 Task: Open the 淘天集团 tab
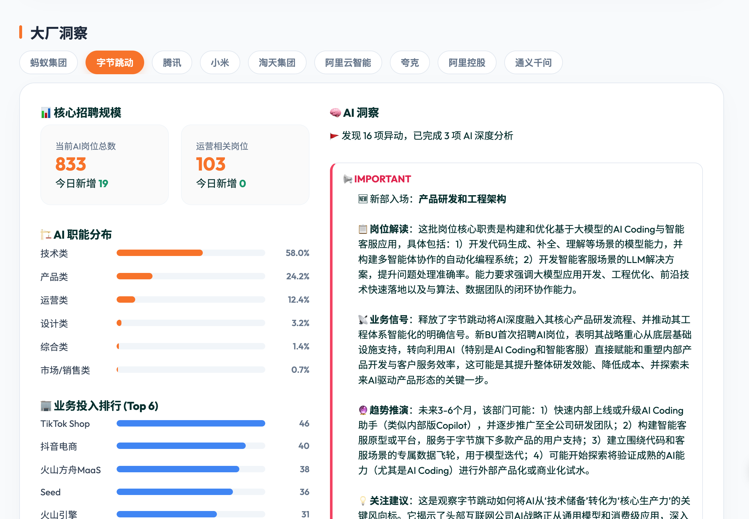click(277, 62)
